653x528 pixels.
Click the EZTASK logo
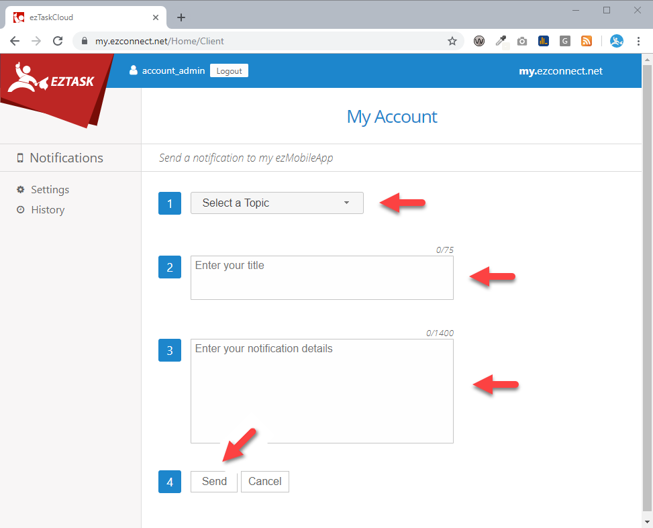pos(51,78)
